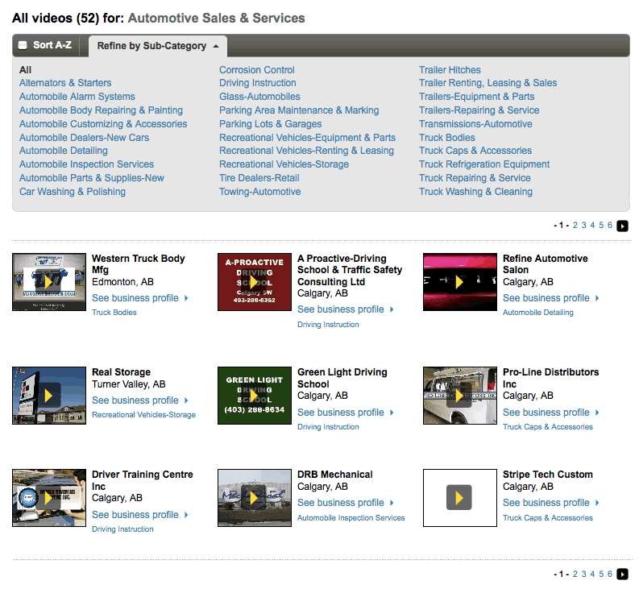Play the DRB Mechanical video
This screenshot has height=589, width=639.
255,498
